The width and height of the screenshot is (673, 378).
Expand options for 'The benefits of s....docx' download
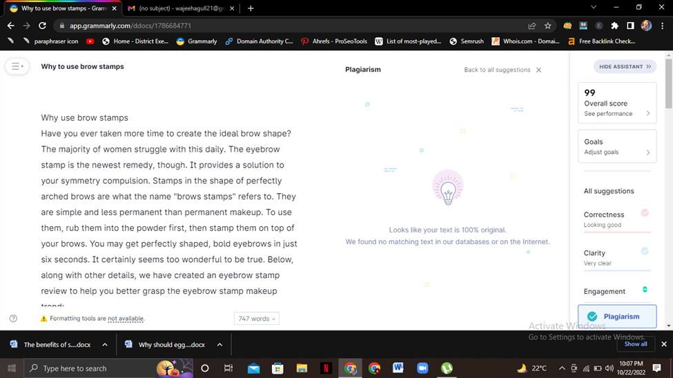pyautogui.click(x=105, y=344)
